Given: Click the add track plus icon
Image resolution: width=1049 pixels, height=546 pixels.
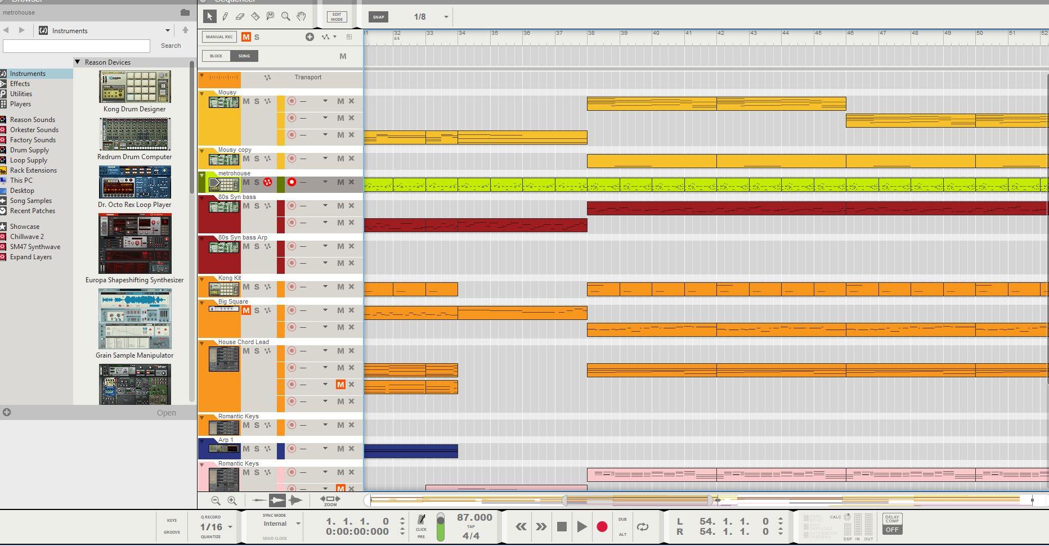Looking at the screenshot, I should tap(310, 37).
